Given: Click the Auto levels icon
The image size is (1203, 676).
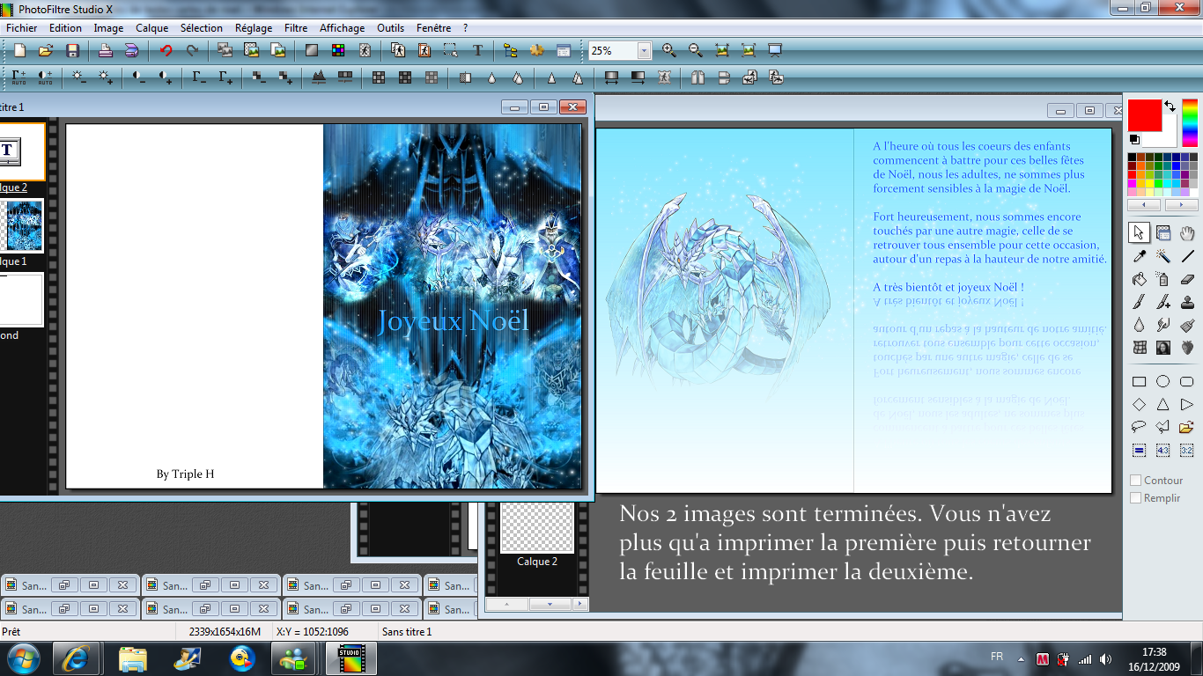Looking at the screenshot, I should pyautogui.click(x=19, y=77).
